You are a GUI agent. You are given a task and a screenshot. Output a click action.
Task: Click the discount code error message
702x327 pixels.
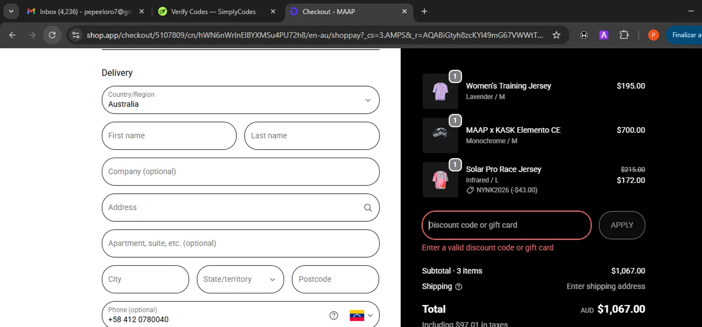pos(488,248)
